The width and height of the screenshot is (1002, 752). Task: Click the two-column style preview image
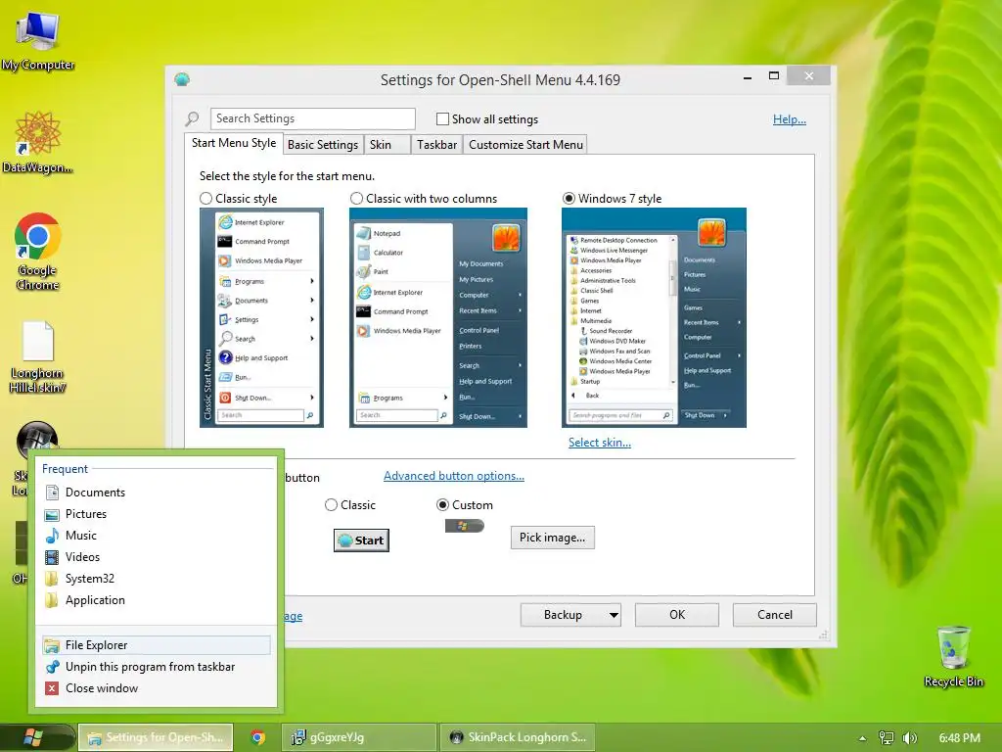point(438,318)
